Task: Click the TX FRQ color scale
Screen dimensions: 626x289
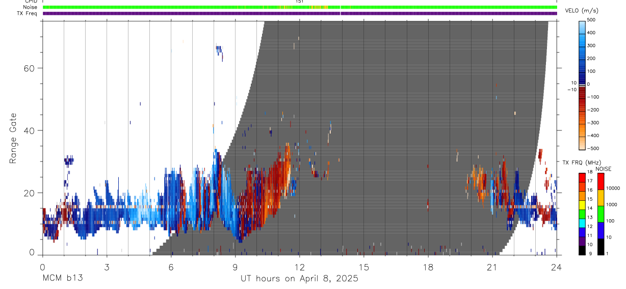Action: pyautogui.click(x=582, y=214)
